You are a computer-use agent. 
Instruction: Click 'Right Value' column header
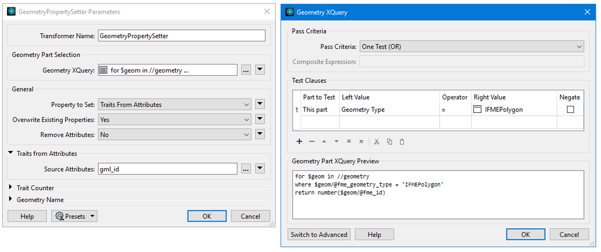point(514,97)
